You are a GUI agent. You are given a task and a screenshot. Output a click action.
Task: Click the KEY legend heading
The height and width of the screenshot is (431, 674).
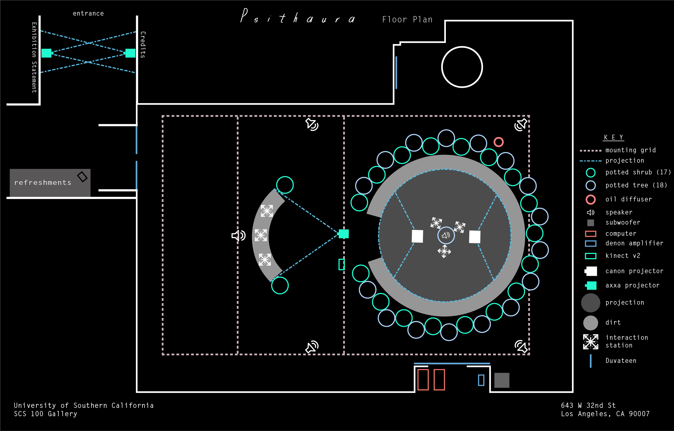[613, 137]
